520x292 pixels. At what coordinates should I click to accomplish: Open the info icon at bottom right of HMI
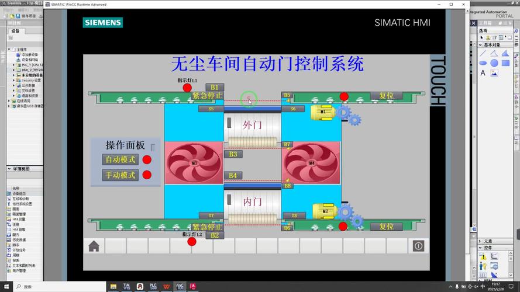(418, 246)
